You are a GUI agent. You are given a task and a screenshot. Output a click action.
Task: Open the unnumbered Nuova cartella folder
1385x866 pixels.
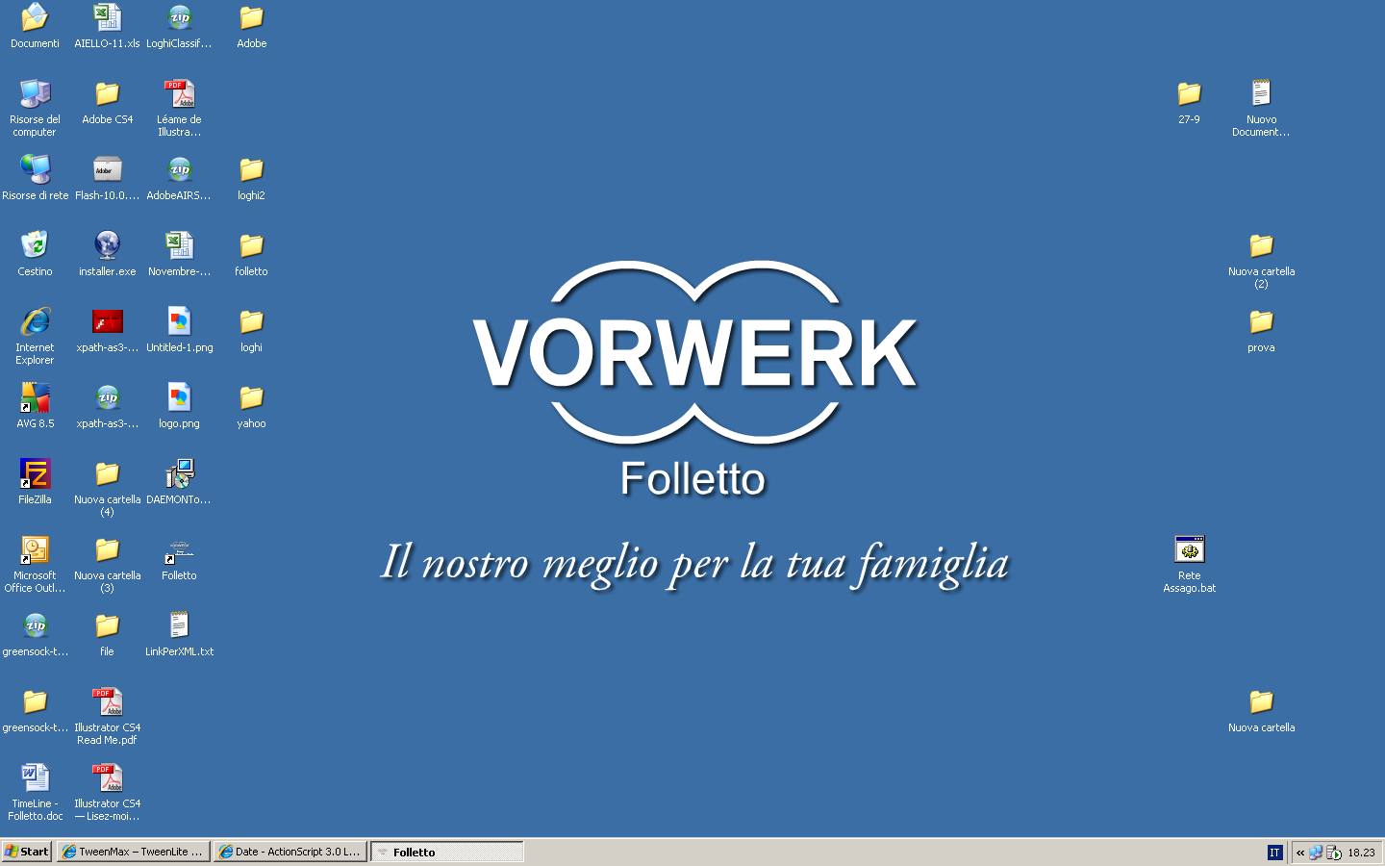point(1261,701)
